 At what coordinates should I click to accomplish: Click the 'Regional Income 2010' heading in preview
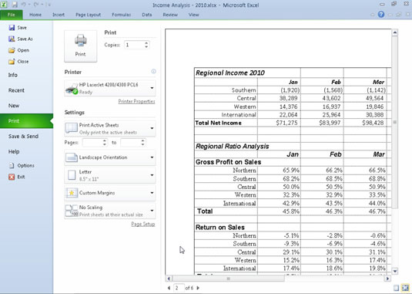click(230, 73)
